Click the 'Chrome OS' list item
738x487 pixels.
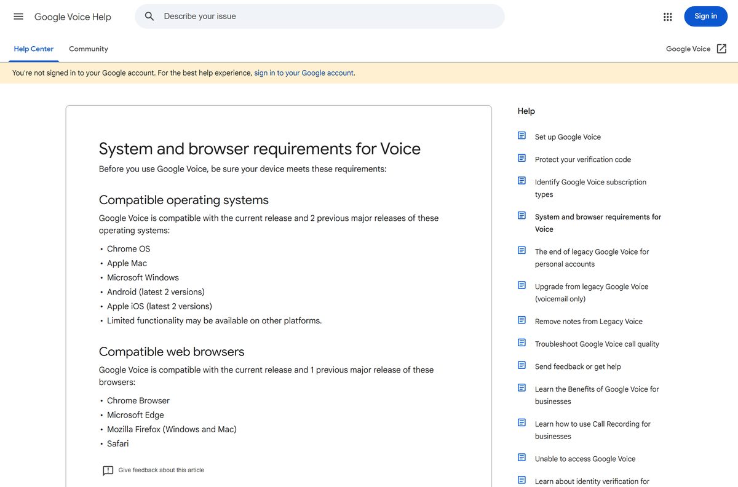coord(129,249)
